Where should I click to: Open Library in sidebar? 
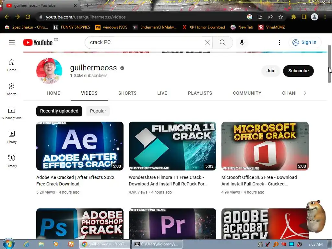(x=12, y=137)
